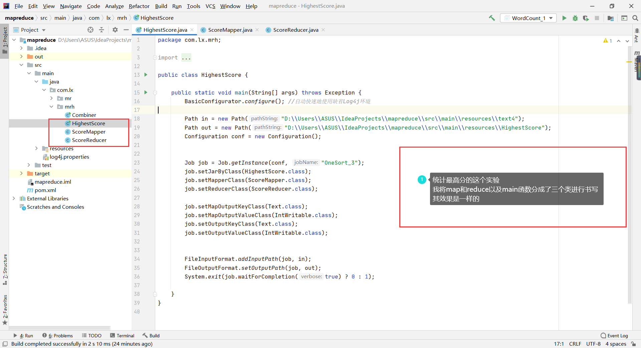Expand the out folder
The height and width of the screenshot is (348, 641).
pos(21,56)
